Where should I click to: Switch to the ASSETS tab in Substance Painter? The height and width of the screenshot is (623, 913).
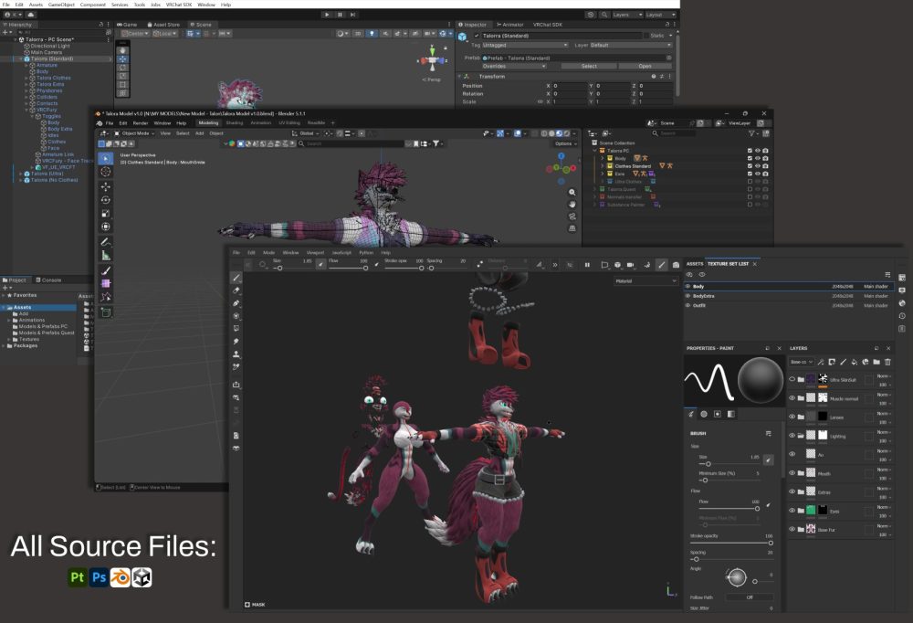(x=695, y=264)
